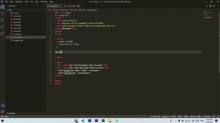Click the feedback icon in the status bar

214,117
